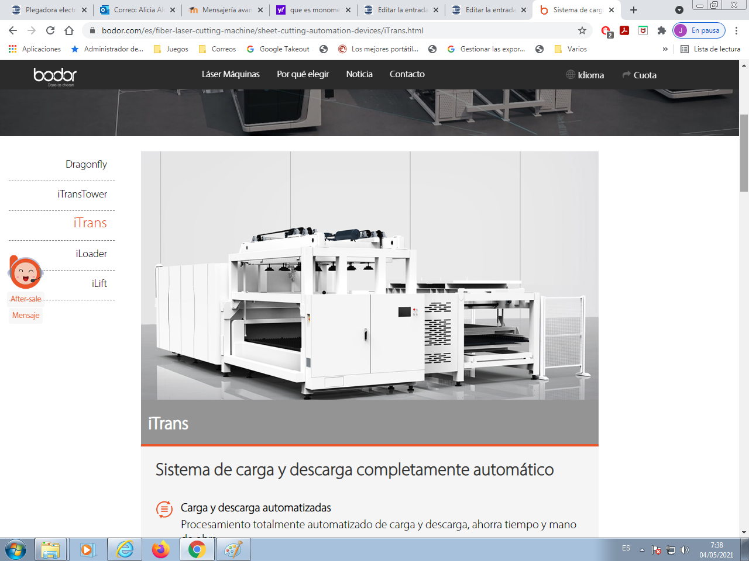Open Windows Media Player from taskbar

tap(87, 550)
